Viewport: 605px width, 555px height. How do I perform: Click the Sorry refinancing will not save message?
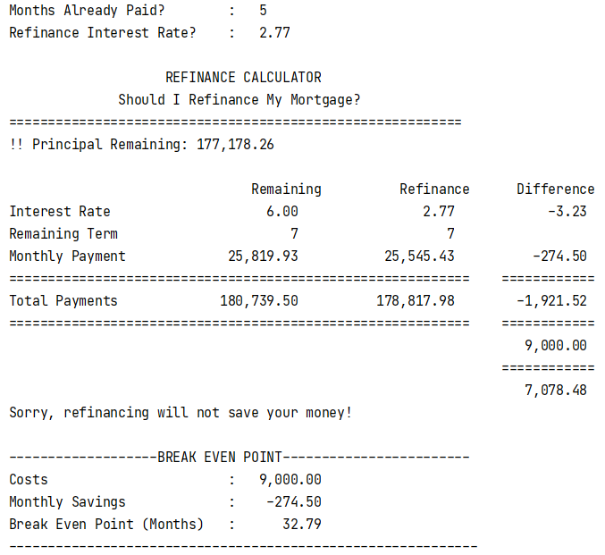point(181,413)
